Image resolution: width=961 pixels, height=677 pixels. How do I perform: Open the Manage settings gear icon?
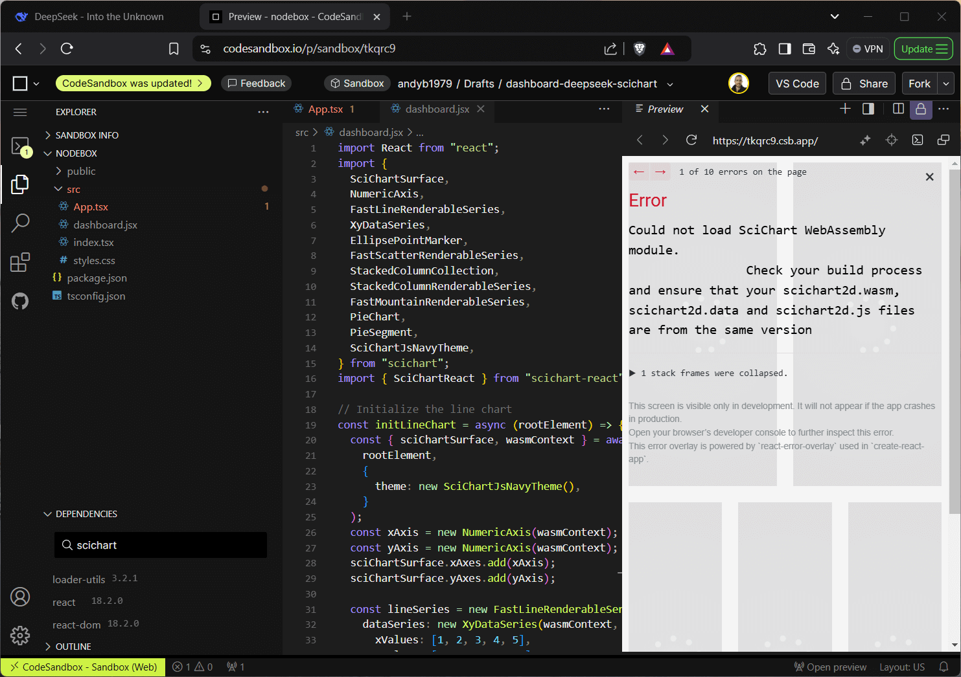click(20, 635)
